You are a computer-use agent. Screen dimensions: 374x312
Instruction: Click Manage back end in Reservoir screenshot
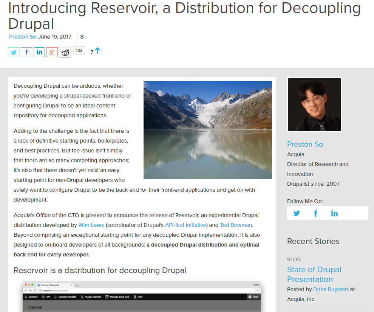pos(117,297)
